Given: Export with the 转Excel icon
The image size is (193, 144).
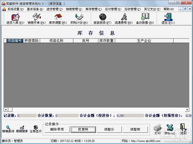Looking at the screenshot, I should (170, 129).
